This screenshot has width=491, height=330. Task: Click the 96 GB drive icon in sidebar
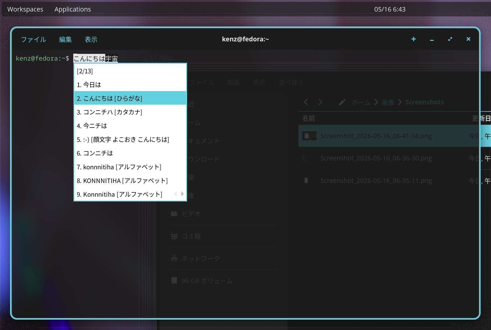pos(174,280)
